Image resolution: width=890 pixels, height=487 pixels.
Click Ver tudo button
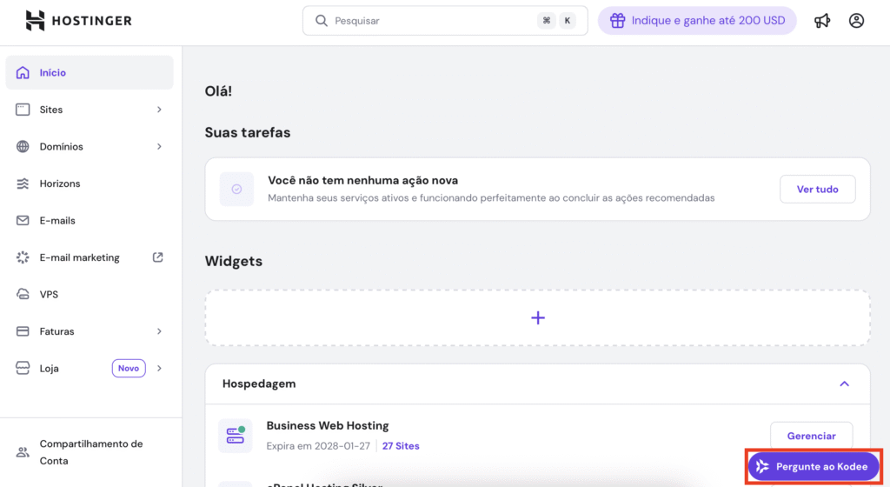(817, 189)
